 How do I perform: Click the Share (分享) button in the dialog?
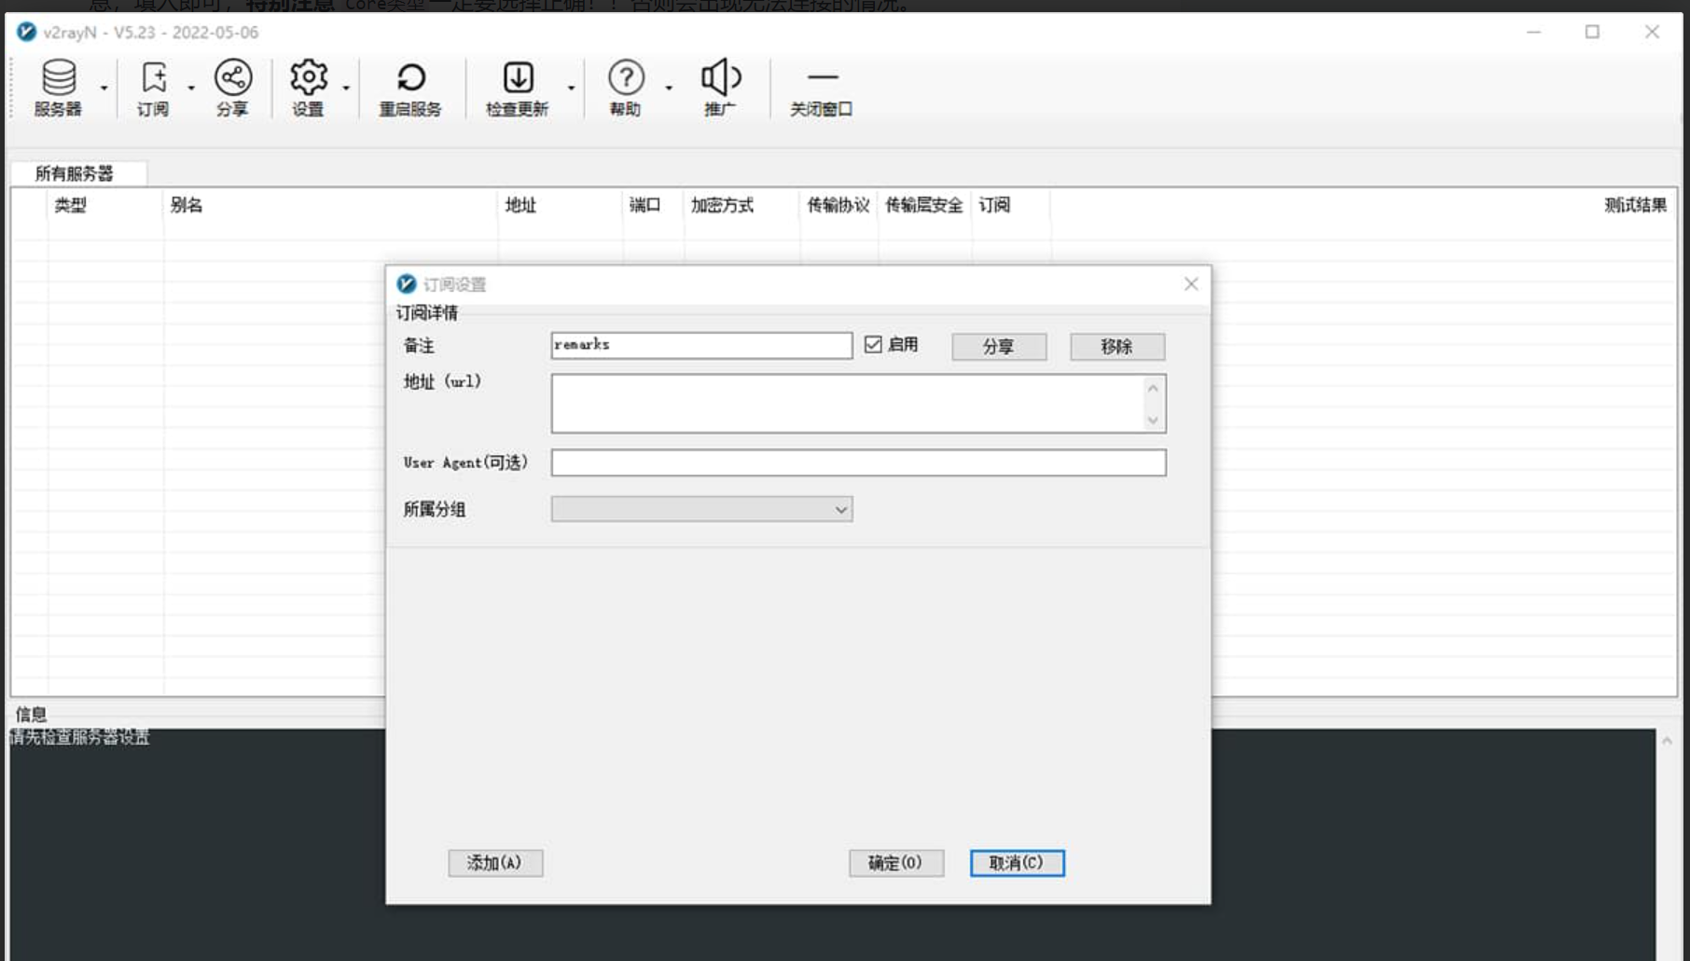pyautogui.click(x=999, y=347)
